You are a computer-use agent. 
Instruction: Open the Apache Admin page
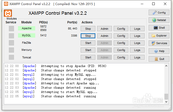[104, 29]
